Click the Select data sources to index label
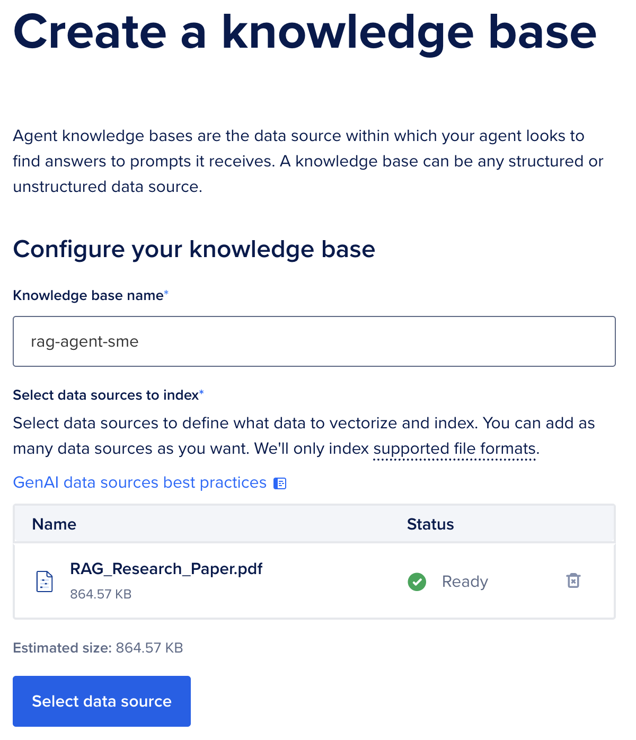The image size is (636, 740). [105, 395]
